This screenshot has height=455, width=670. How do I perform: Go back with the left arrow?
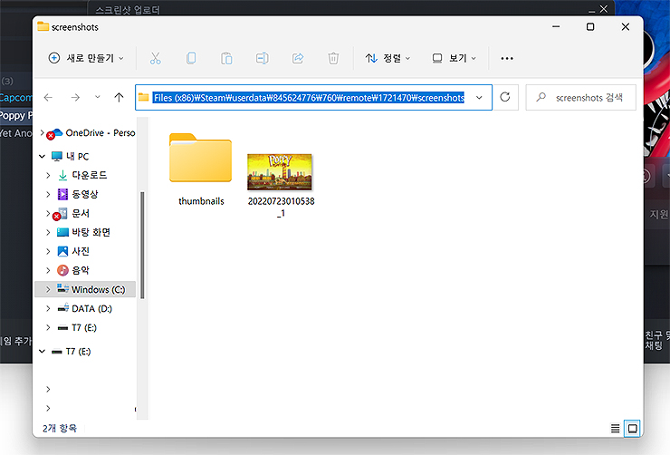coord(48,98)
